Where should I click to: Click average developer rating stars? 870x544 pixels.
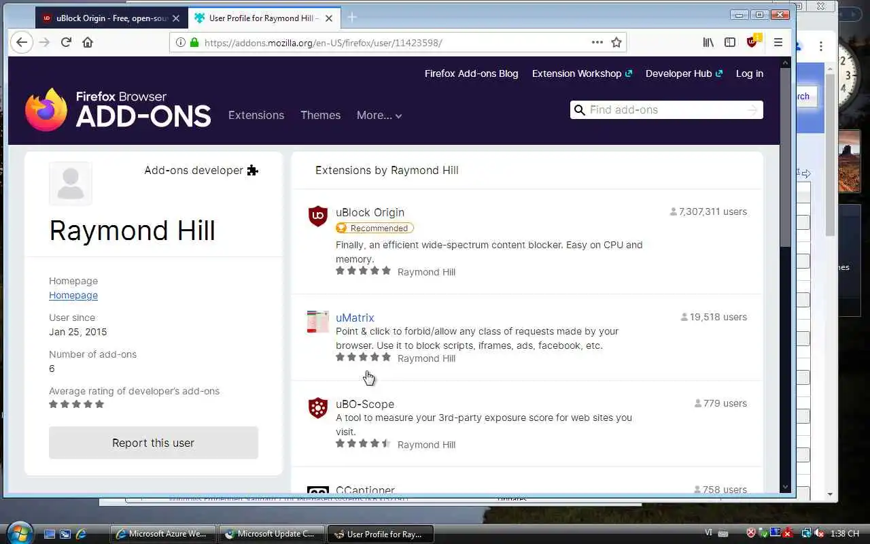click(x=76, y=404)
